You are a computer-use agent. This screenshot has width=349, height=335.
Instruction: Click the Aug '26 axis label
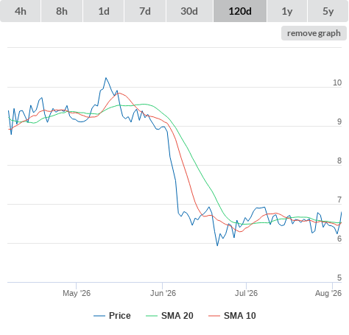click(x=328, y=293)
